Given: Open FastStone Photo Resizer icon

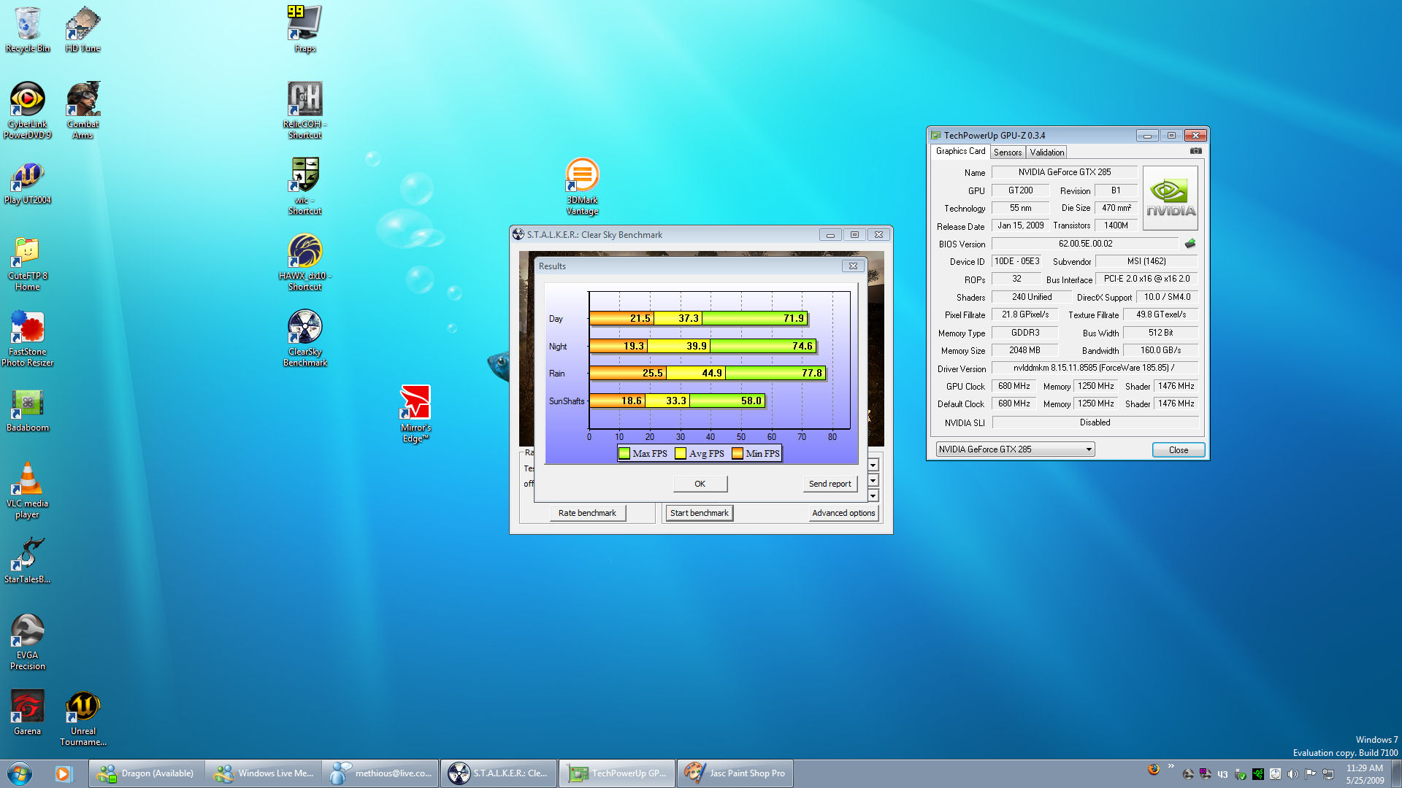Looking at the screenshot, I should pos(27,339).
